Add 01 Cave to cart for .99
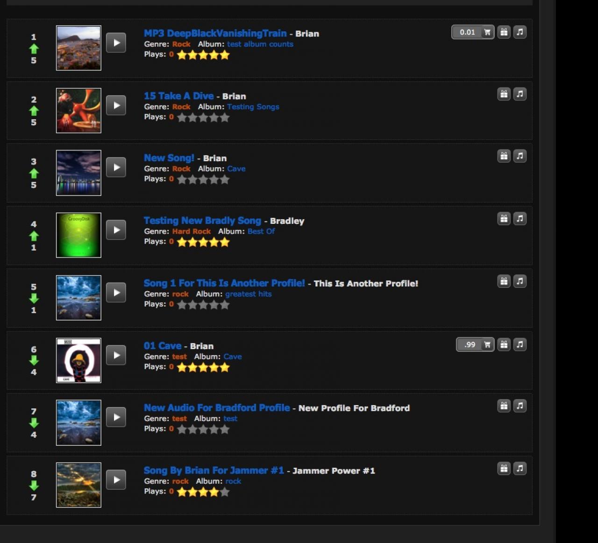Screen dimensions: 598x543 [475, 344]
